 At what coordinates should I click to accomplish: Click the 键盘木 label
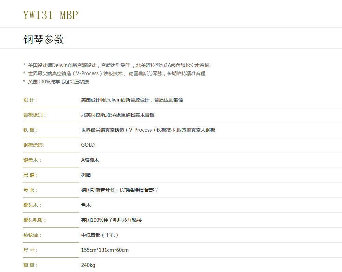click(x=32, y=160)
